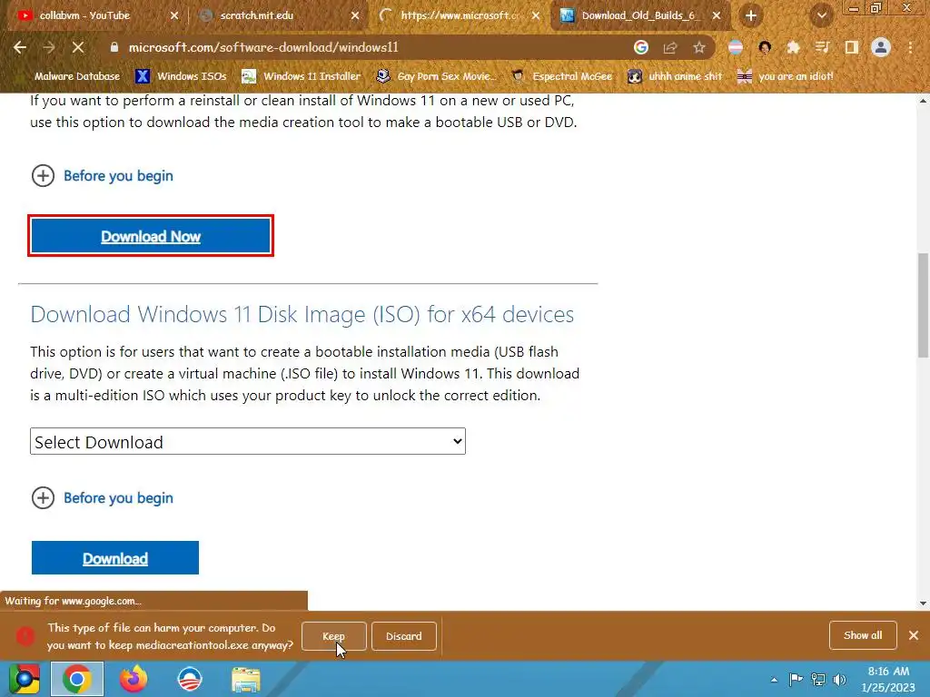The height and width of the screenshot is (697, 930).
Task: Click Show all downloads button
Action: click(863, 635)
